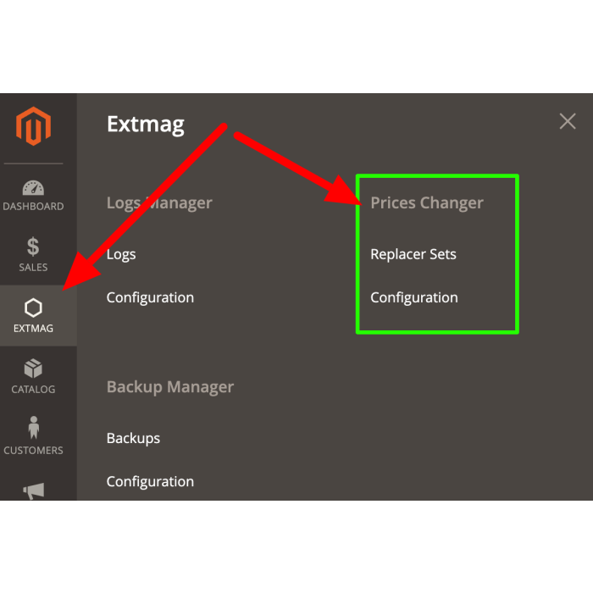Image resolution: width=593 pixels, height=593 pixels.
Task: Click the Logs Manager section heading
Action: (159, 203)
